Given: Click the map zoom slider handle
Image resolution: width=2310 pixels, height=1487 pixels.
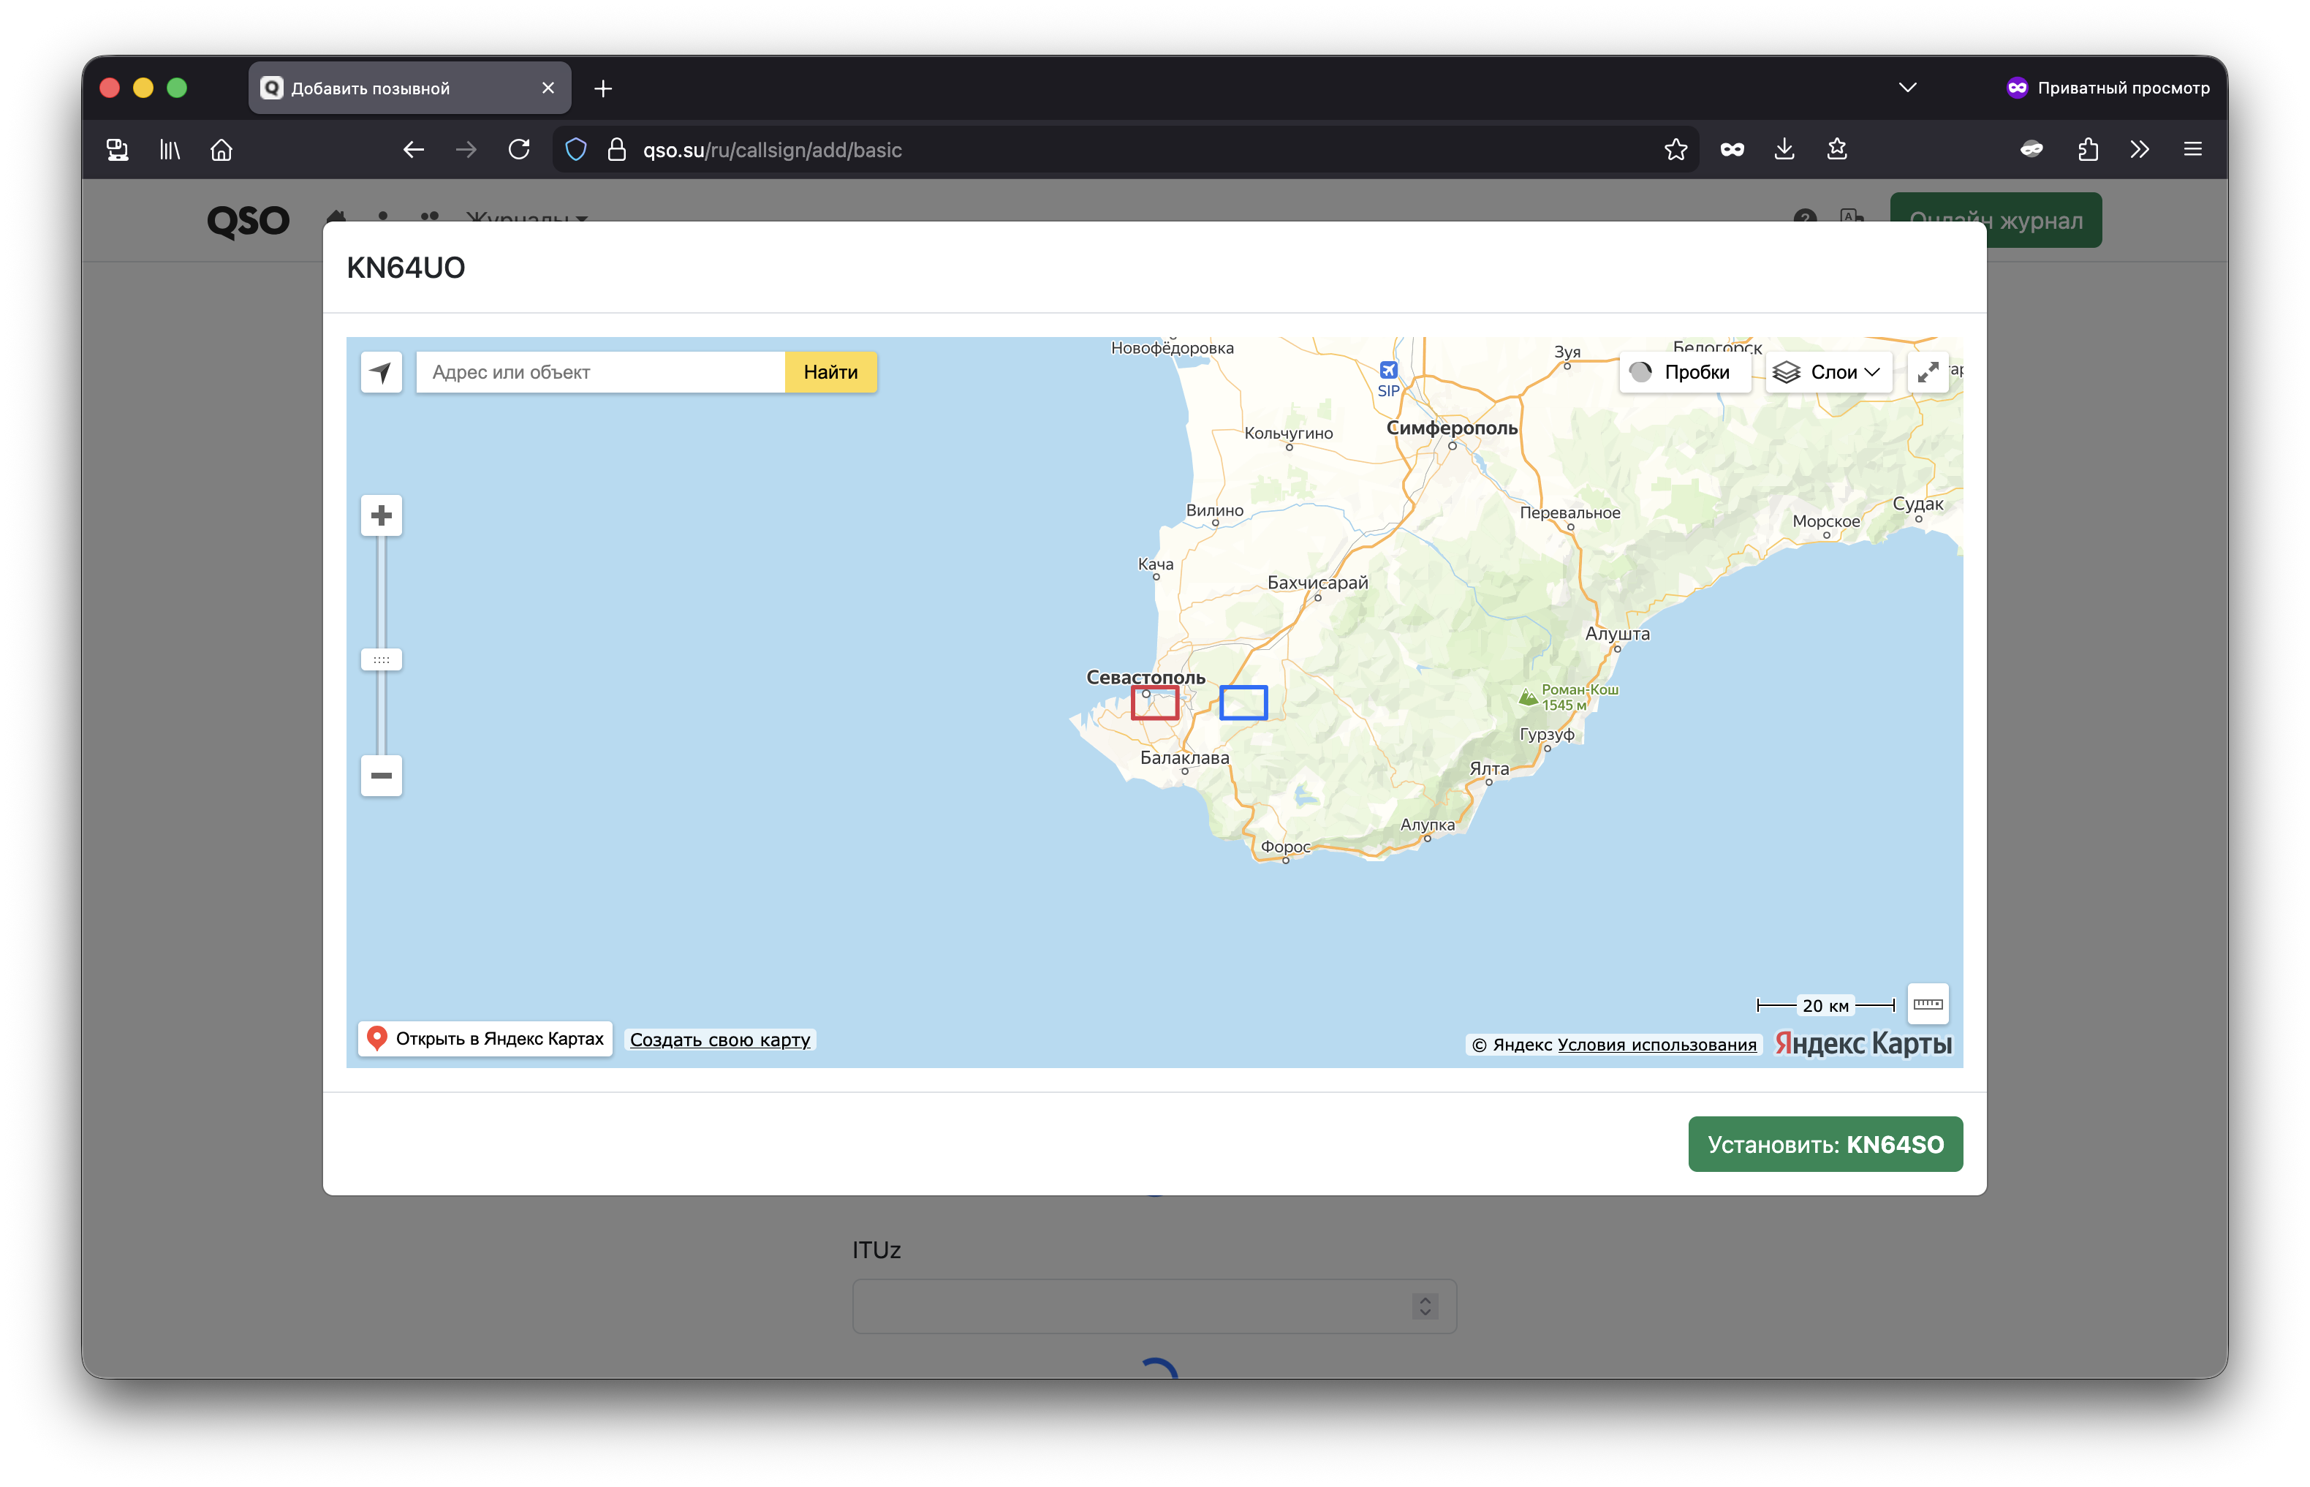Looking at the screenshot, I should [382, 659].
